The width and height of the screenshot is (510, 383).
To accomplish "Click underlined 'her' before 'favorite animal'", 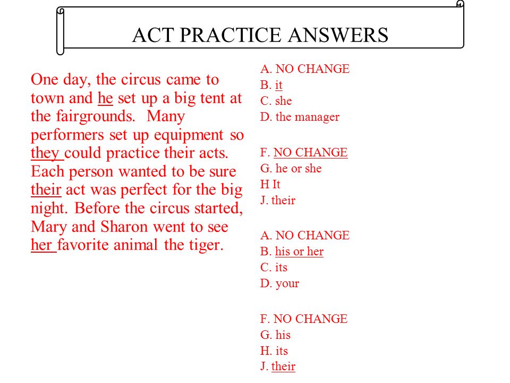I will pos(44,245).
